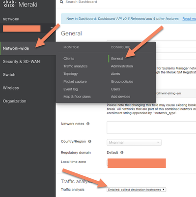Open the Wireless sidebar section

point(11,88)
